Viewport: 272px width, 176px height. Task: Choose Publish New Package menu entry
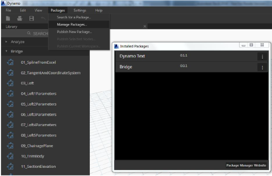point(79,32)
